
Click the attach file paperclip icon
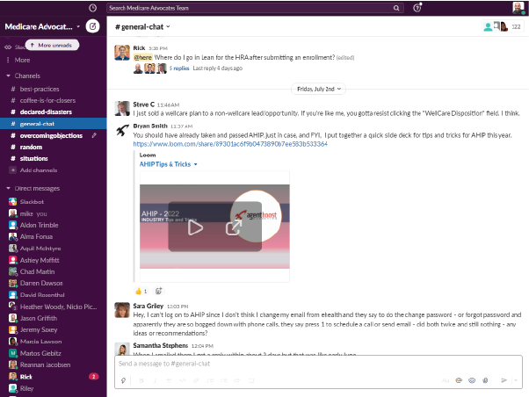pyautogui.click(x=485, y=380)
